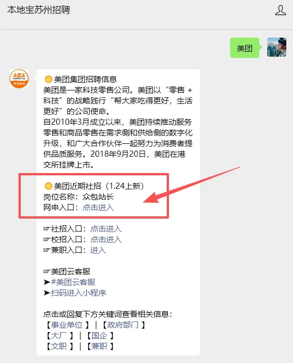Tap the 本地宝苏州招聘 account avatar
This screenshot has width=293, height=363.
point(19,79)
